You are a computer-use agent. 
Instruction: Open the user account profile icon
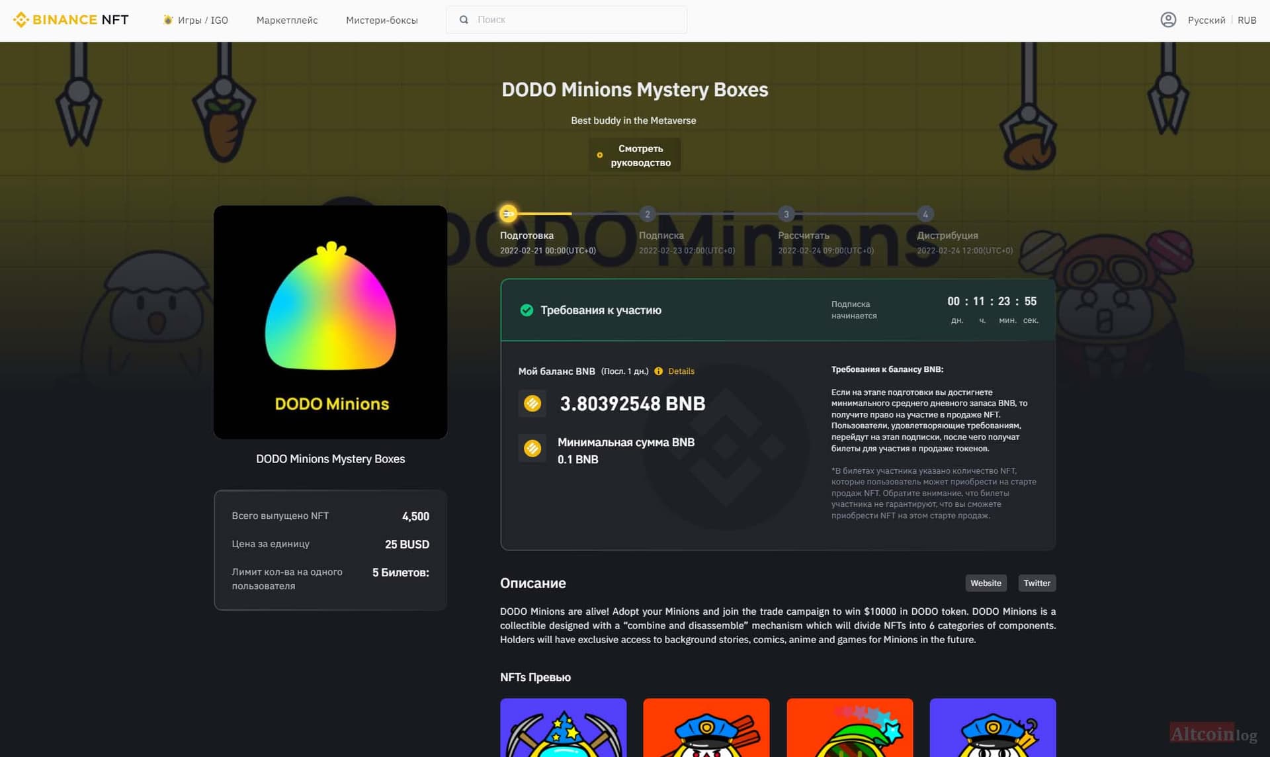(1168, 20)
